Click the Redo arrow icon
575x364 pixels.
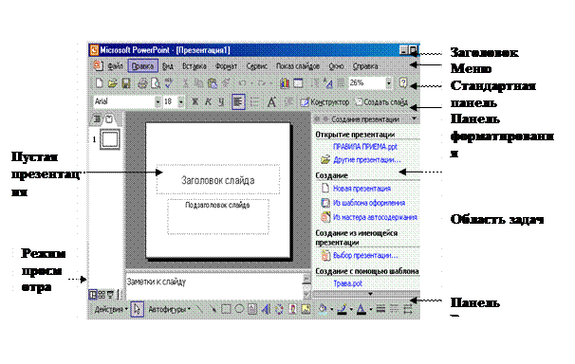(261, 83)
